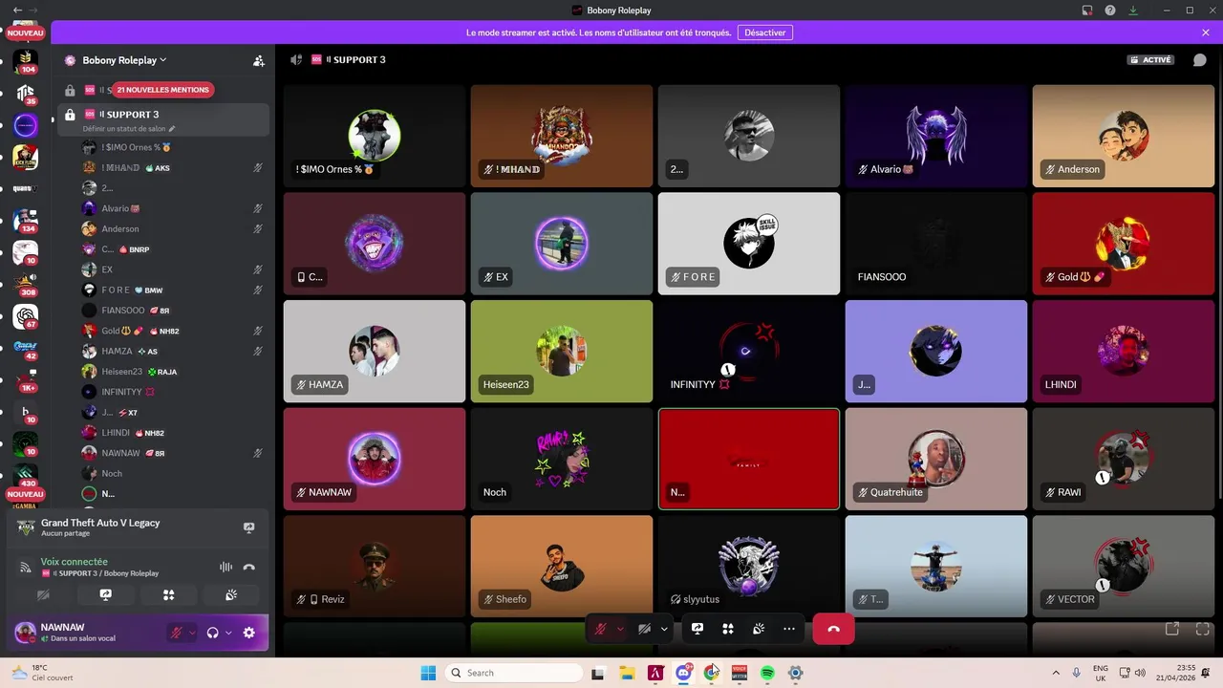Select LHINDI in the channel member list
Viewport: 1223px width, 688px height.
(173, 433)
